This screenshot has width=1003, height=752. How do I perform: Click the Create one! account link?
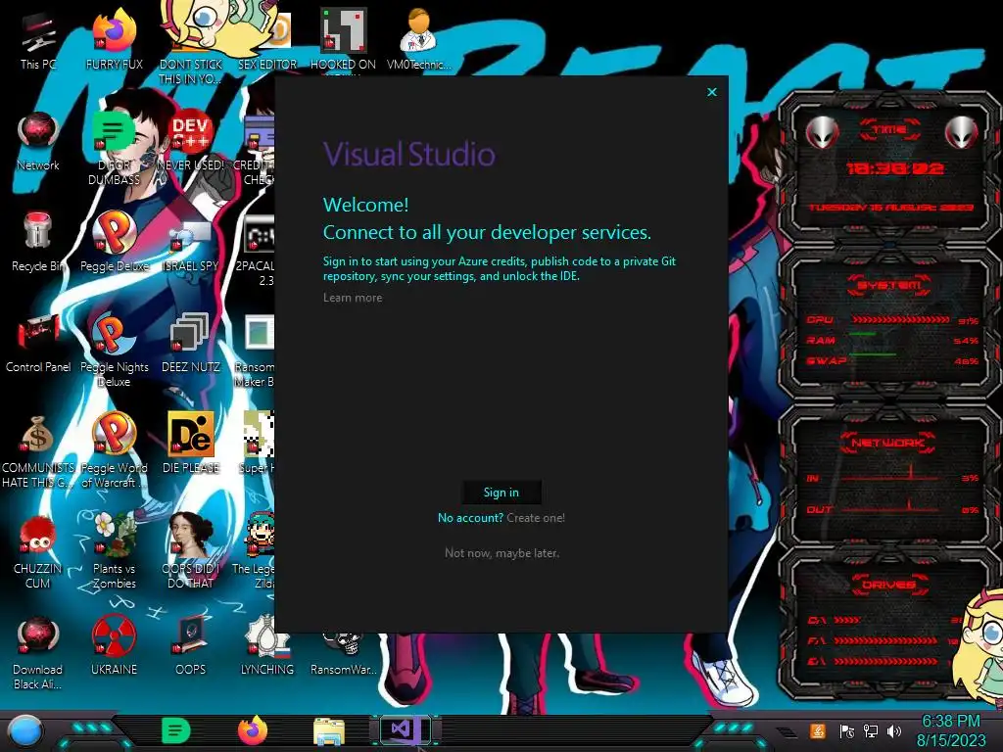[x=536, y=518]
